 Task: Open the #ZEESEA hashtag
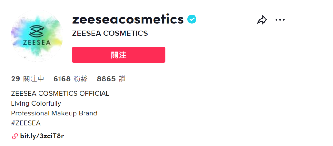coord(26,123)
